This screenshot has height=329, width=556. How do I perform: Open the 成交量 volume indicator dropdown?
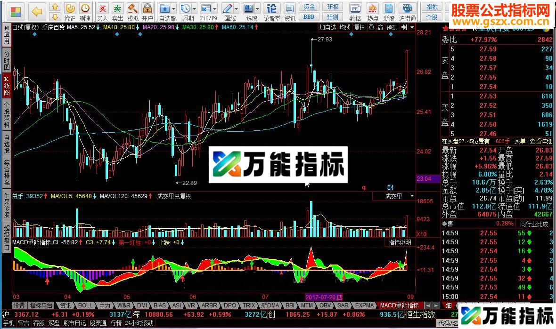pos(411,196)
